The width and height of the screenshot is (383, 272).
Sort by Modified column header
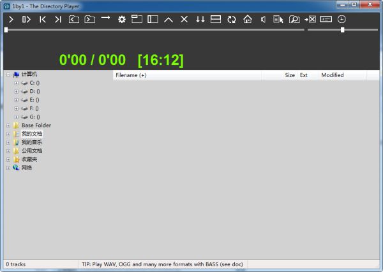coord(342,75)
